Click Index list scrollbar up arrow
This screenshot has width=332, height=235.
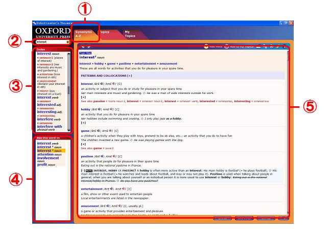(68, 54)
